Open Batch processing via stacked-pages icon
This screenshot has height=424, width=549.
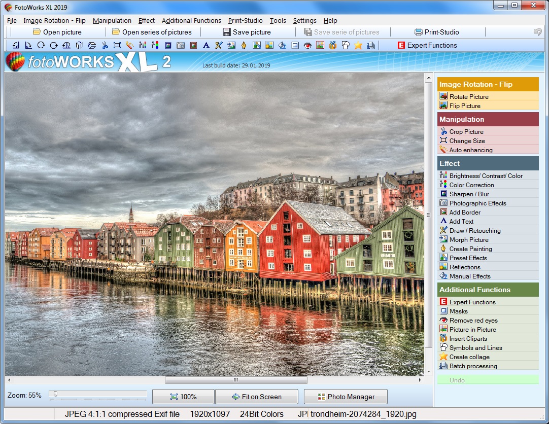370,45
